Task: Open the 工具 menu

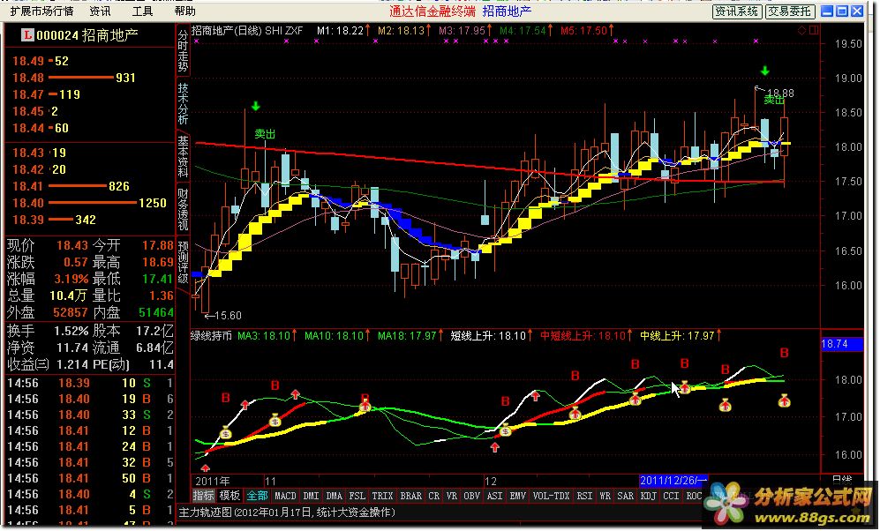Action: click(142, 11)
